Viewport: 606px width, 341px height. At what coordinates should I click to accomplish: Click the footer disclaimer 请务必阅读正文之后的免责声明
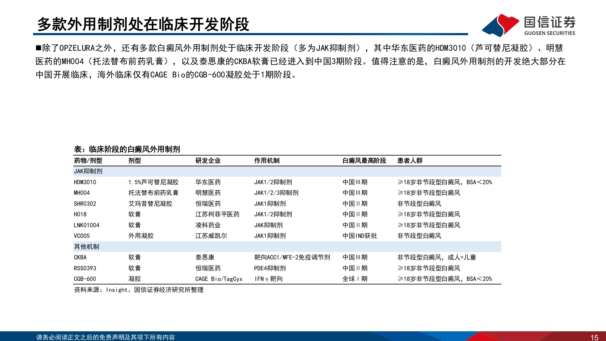[105, 337]
